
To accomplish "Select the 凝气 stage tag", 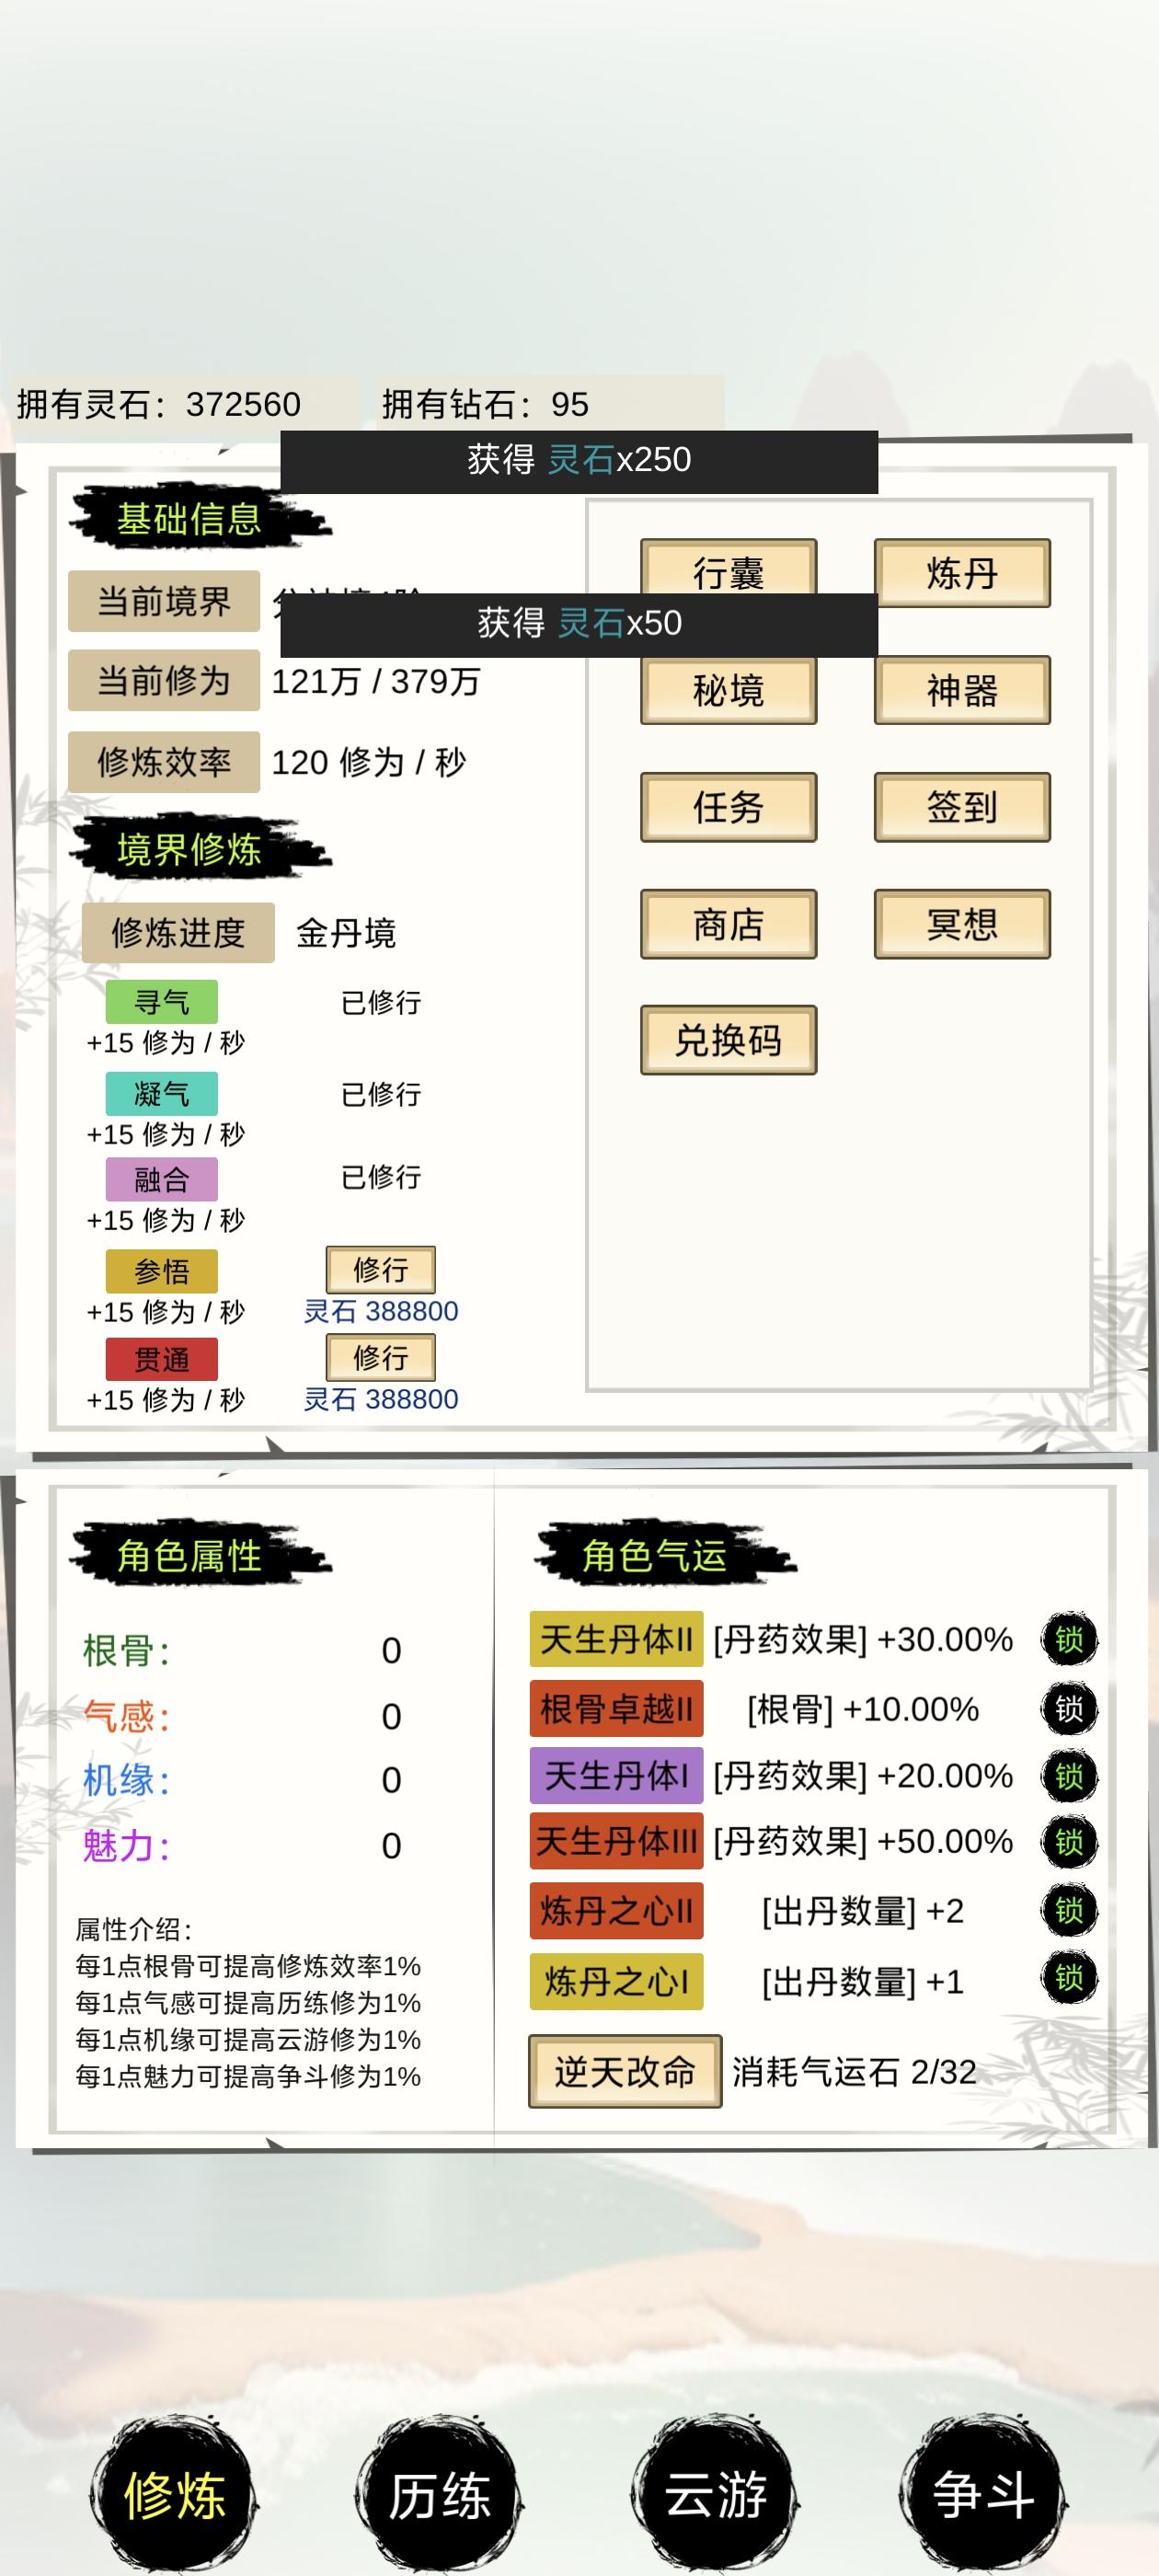I will [x=162, y=1094].
